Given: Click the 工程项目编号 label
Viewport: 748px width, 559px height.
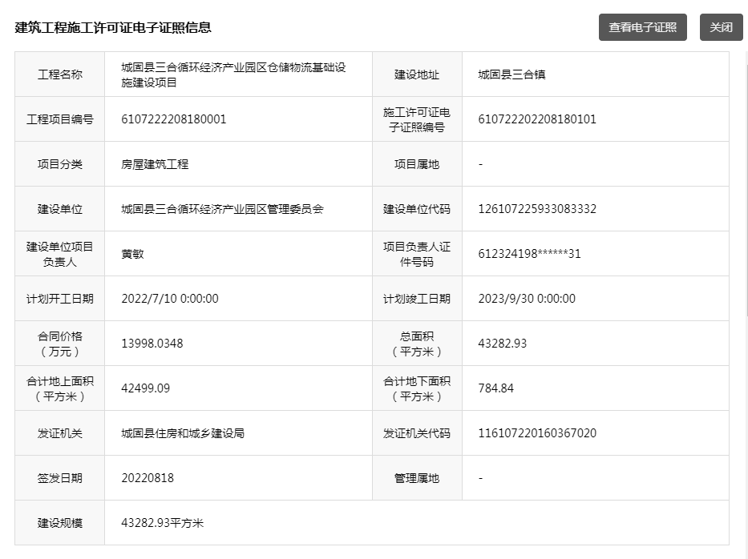Looking at the screenshot, I should click(59, 119).
